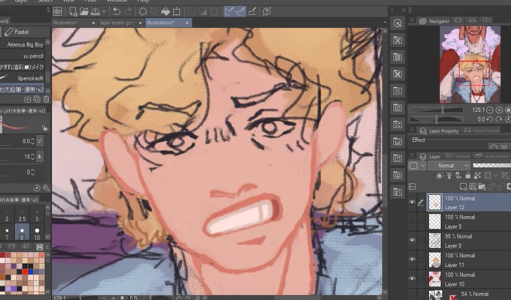511x300 pixels.
Task: Show Layer 9 via visibility box
Action: [x=412, y=221]
